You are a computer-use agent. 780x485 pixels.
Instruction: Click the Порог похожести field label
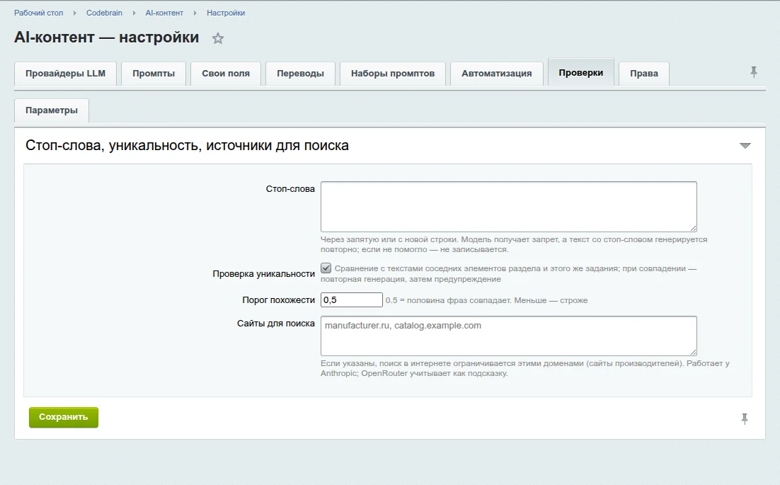[279, 300]
